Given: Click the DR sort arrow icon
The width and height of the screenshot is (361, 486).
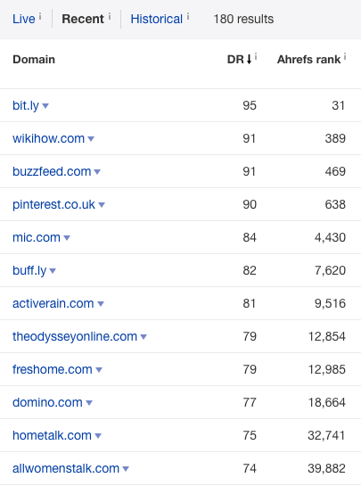Looking at the screenshot, I should 249,59.
